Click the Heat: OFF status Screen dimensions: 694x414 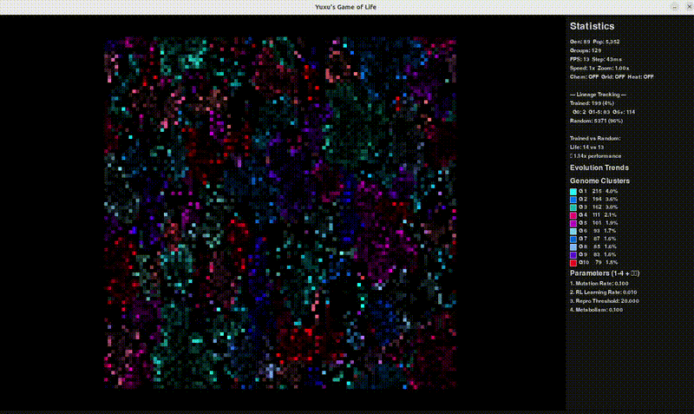click(x=640, y=77)
